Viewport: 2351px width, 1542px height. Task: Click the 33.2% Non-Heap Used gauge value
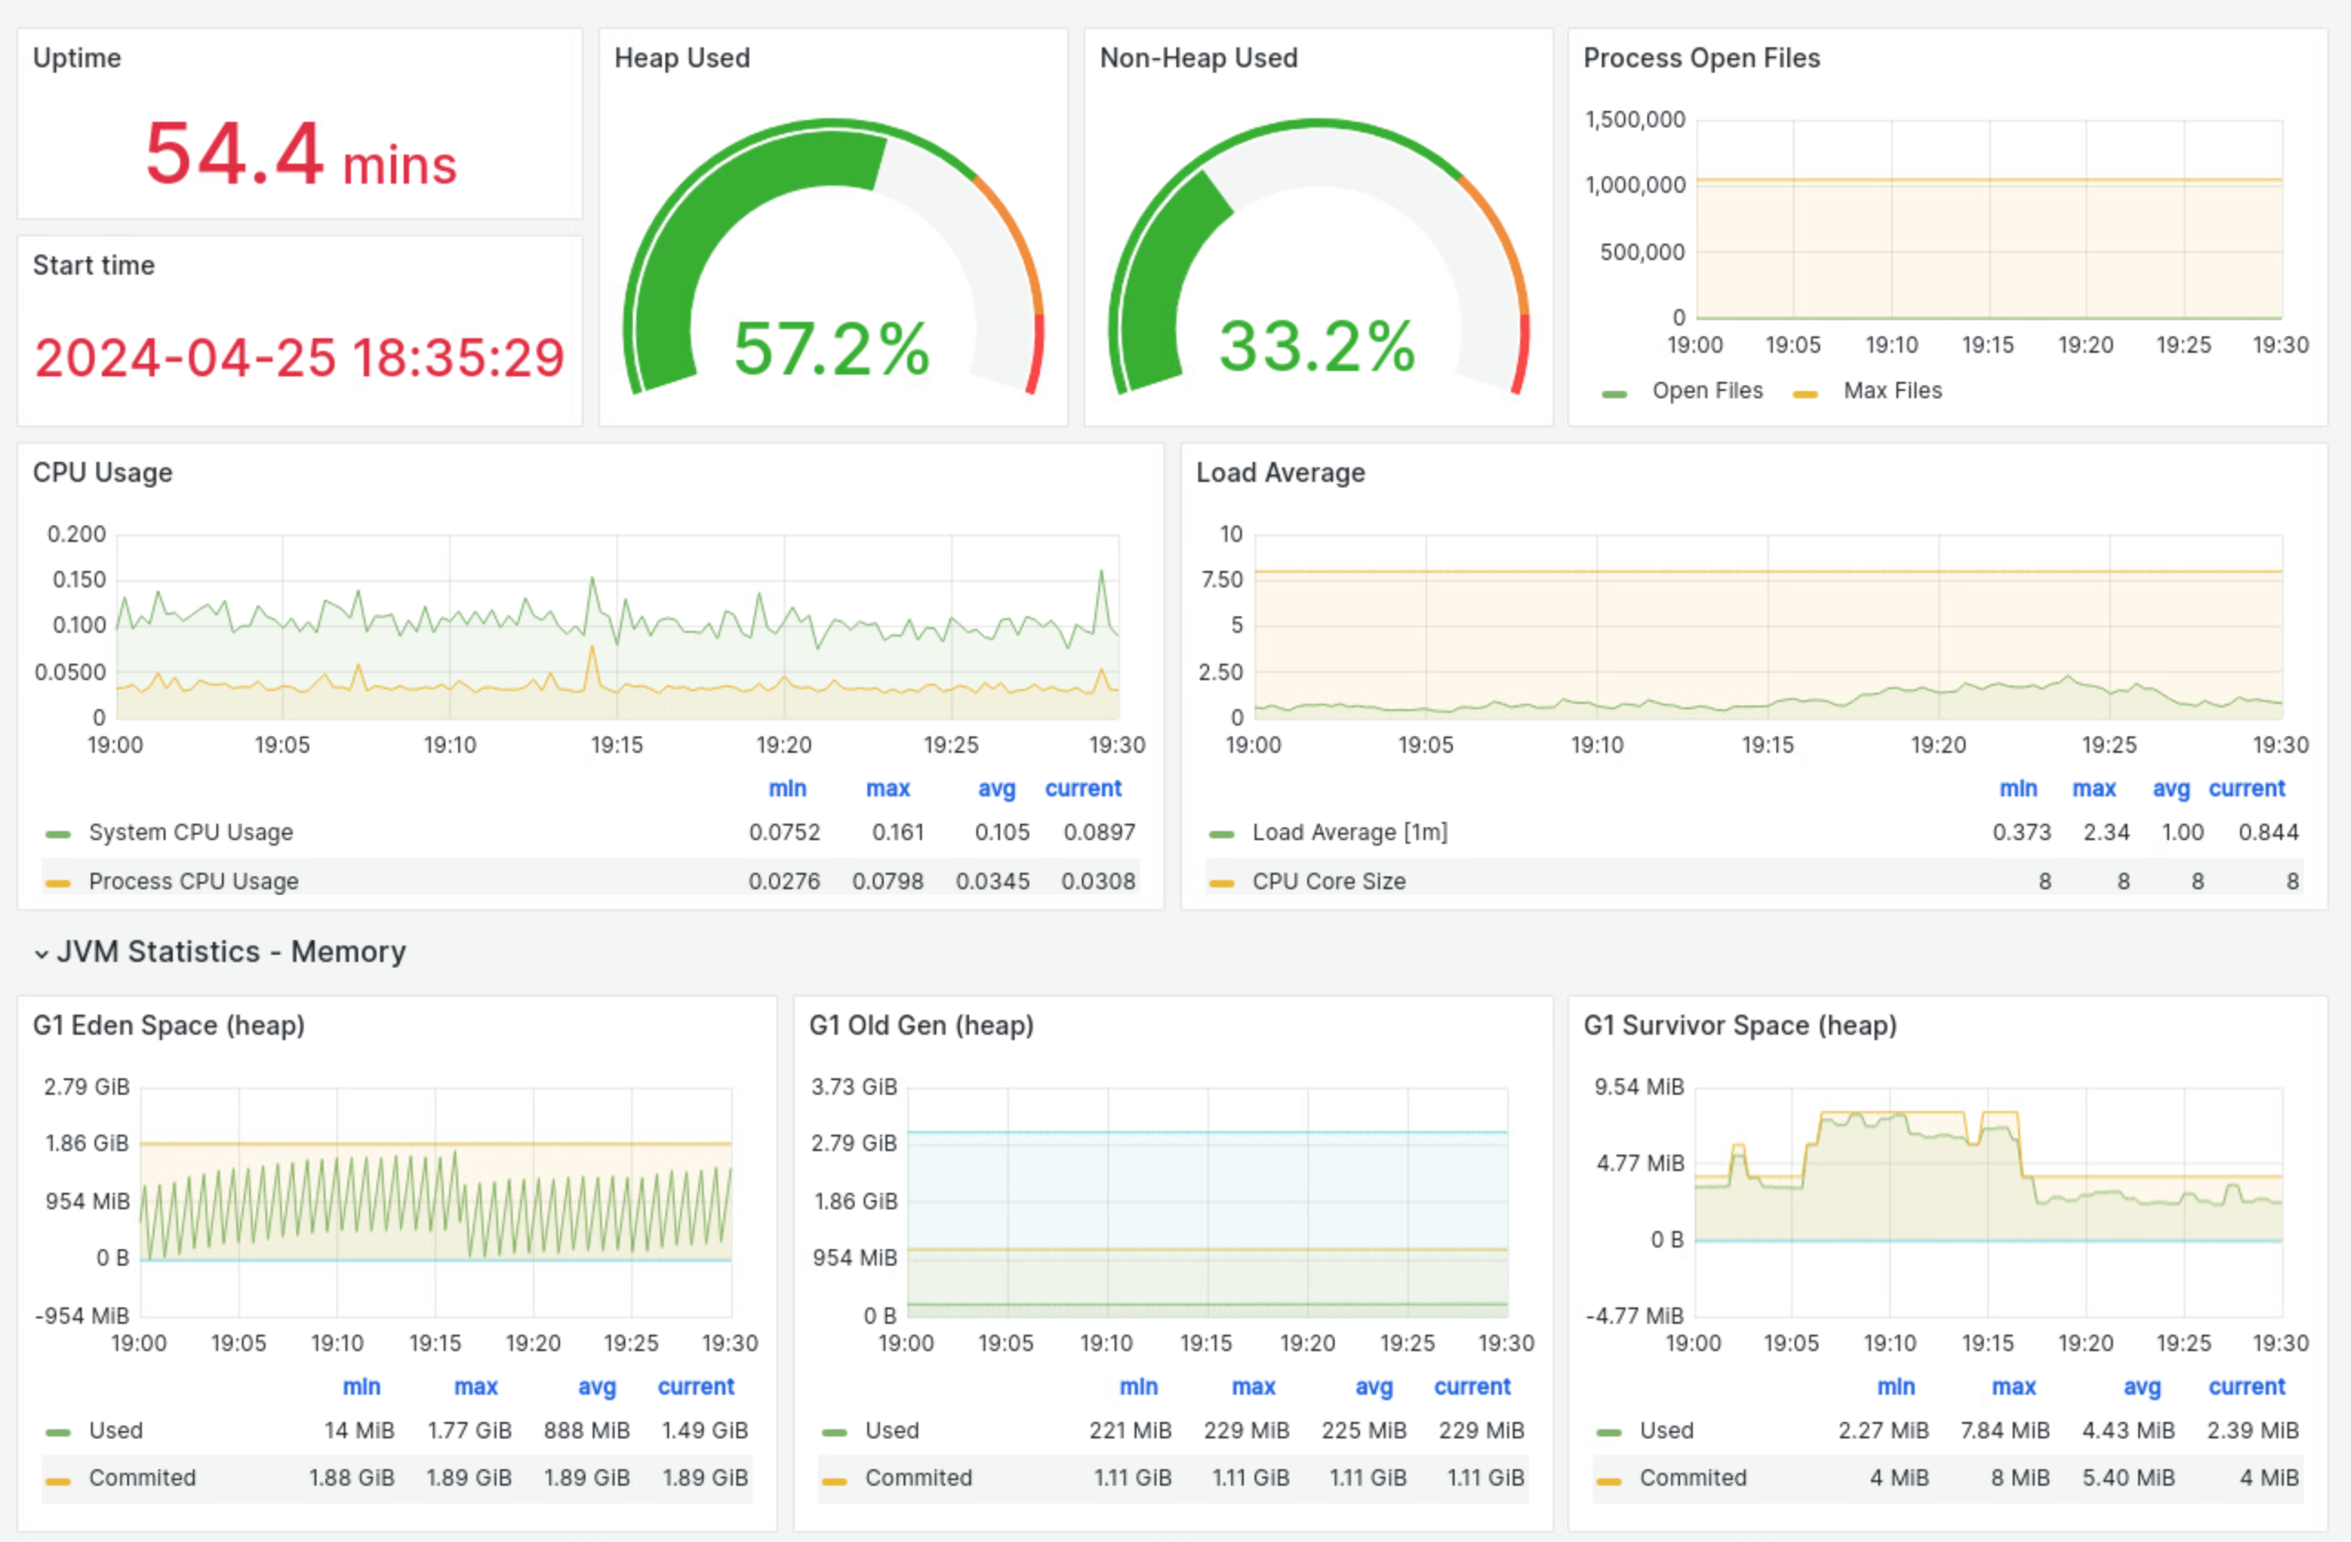[1316, 346]
